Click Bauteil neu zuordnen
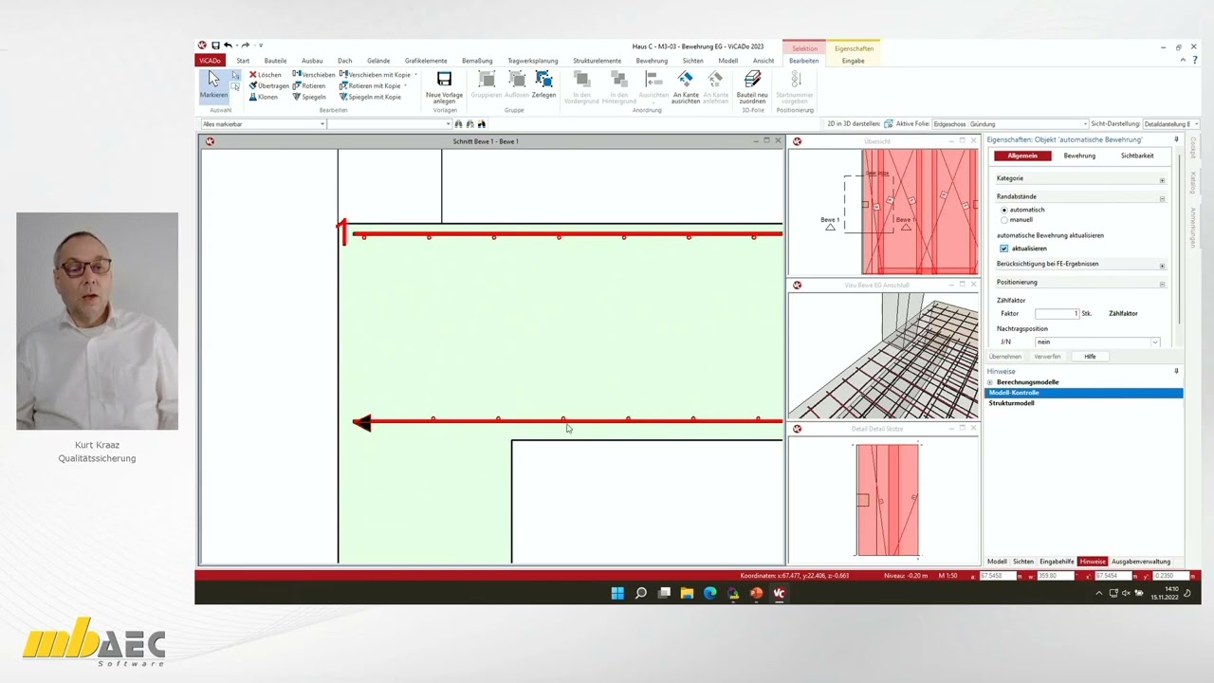Image resolution: width=1214 pixels, height=683 pixels. coord(752,86)
